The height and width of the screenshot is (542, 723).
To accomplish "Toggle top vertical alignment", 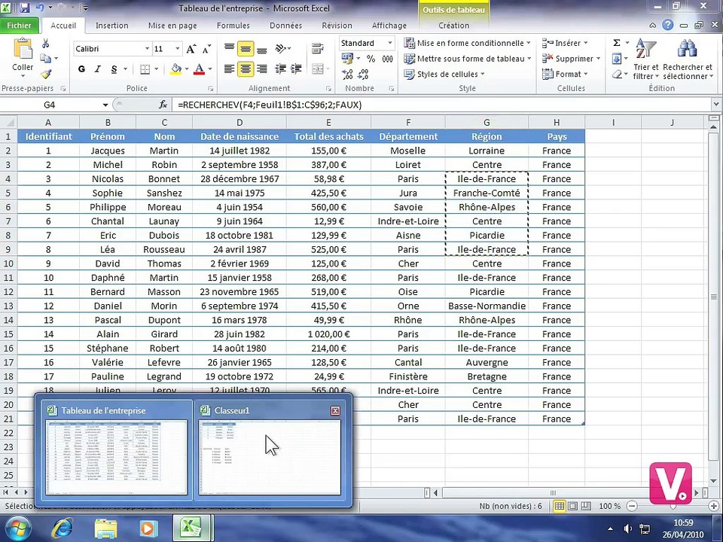I will pos(229,49).
